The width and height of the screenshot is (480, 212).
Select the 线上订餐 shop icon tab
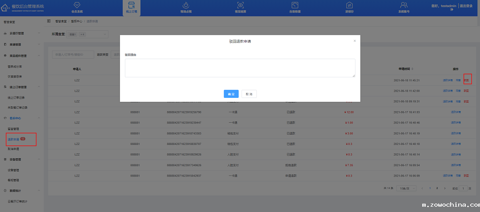click(x=131, y=6)
